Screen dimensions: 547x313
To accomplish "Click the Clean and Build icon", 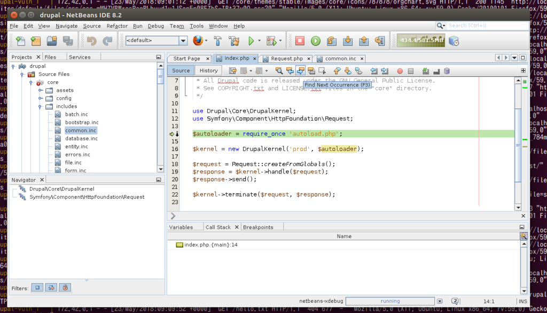I will point(234,41).
